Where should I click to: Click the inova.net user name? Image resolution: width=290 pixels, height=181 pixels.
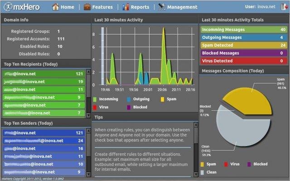click(266, 7)
